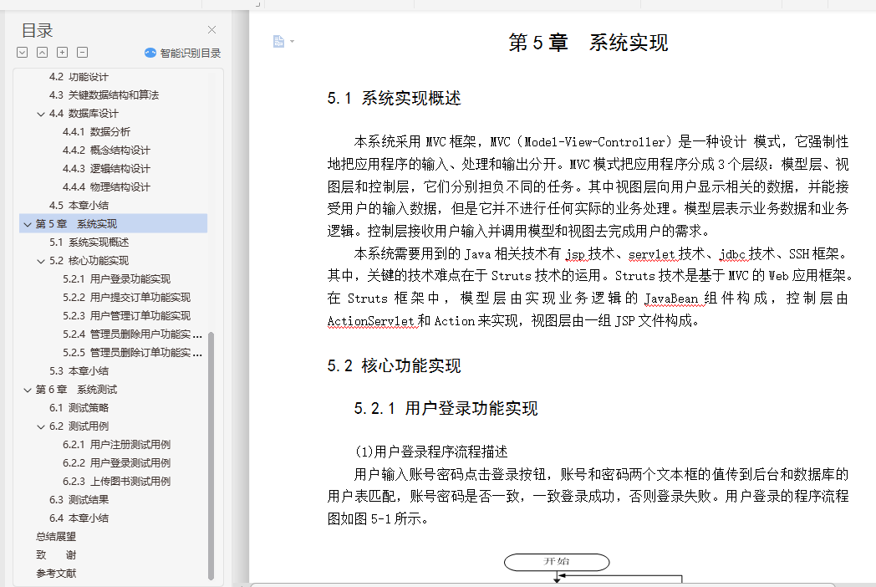This screenshot has height=587, width=876.
Task: Click the line (1)用户登录程序流程描述
Action: click(x=431, y=452)
